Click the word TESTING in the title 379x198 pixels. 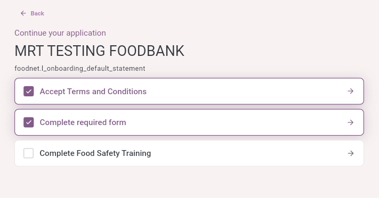(x=76, y=51)
